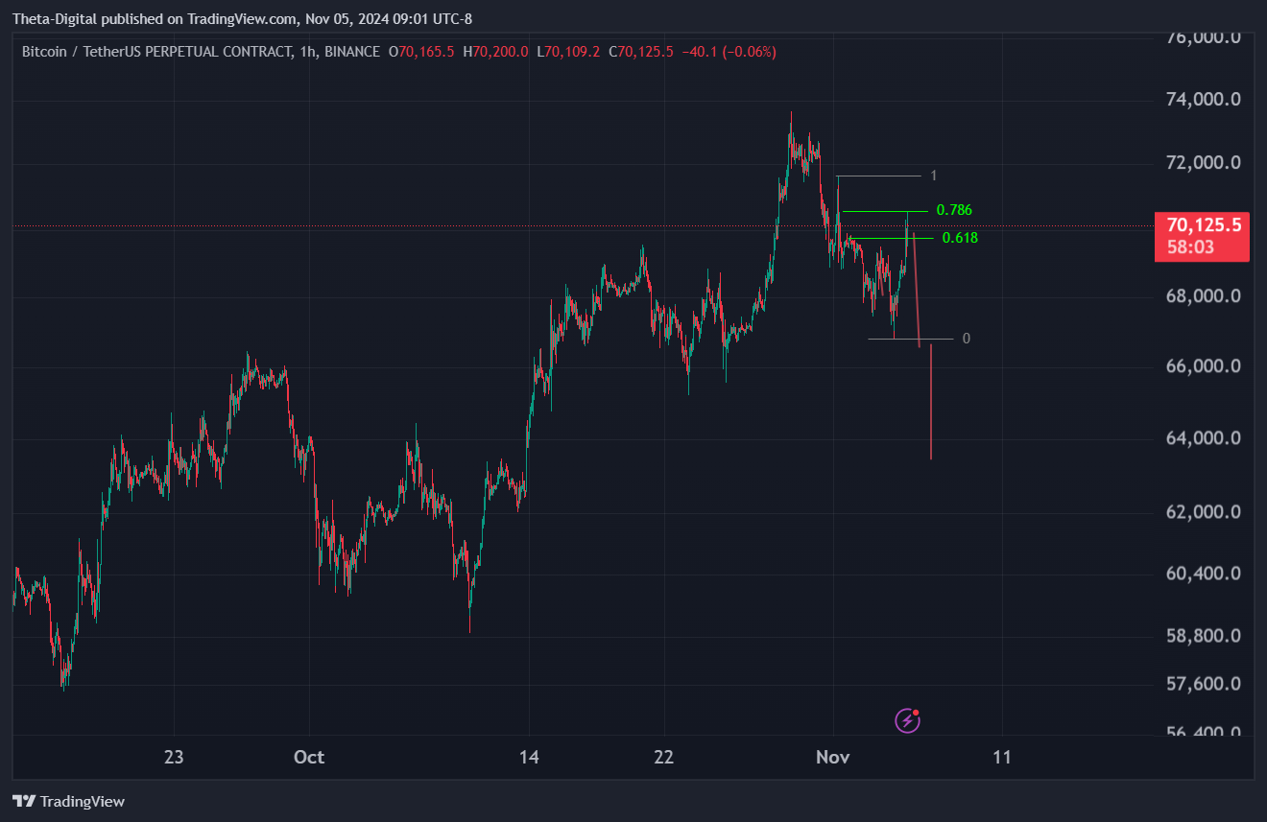1267x822 pixels.
Task: Click the Fibonacci level 1 label
Action: [933, 176]
